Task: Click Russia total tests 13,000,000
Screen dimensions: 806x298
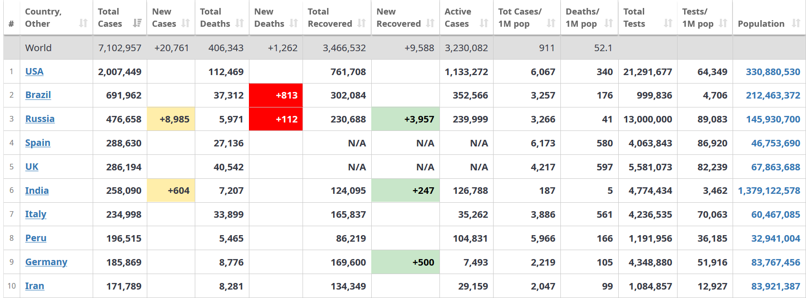Action: click(x=647, y=119)
